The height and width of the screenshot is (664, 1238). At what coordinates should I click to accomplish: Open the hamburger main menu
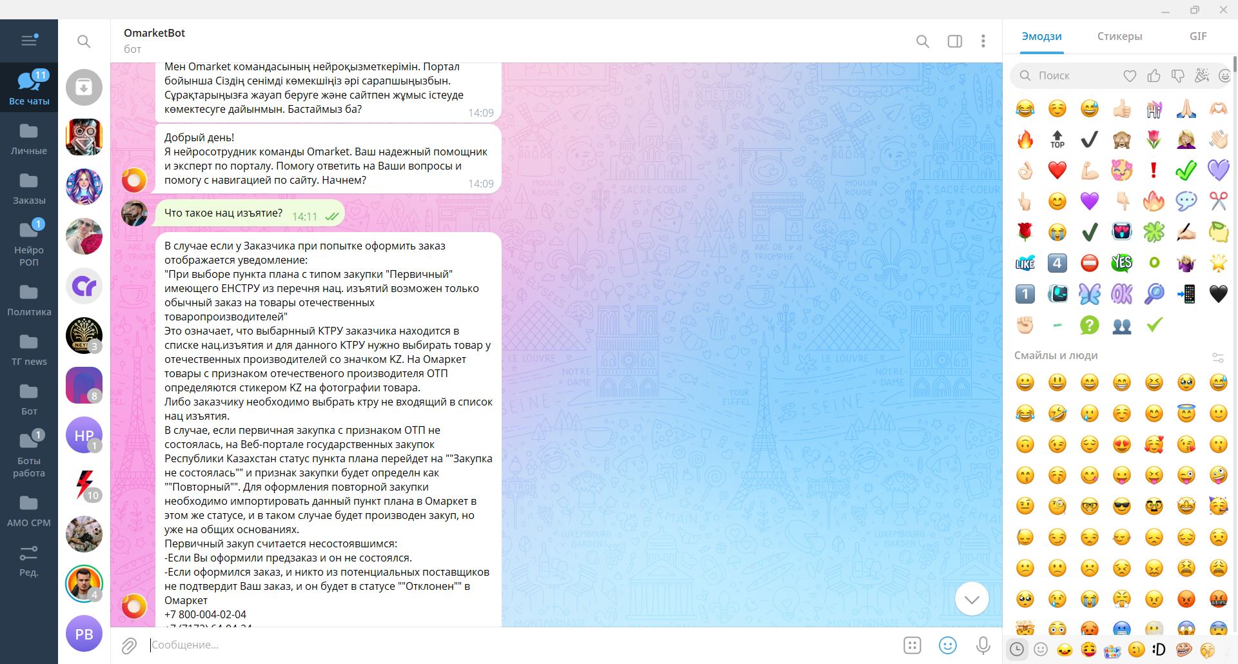29,40
